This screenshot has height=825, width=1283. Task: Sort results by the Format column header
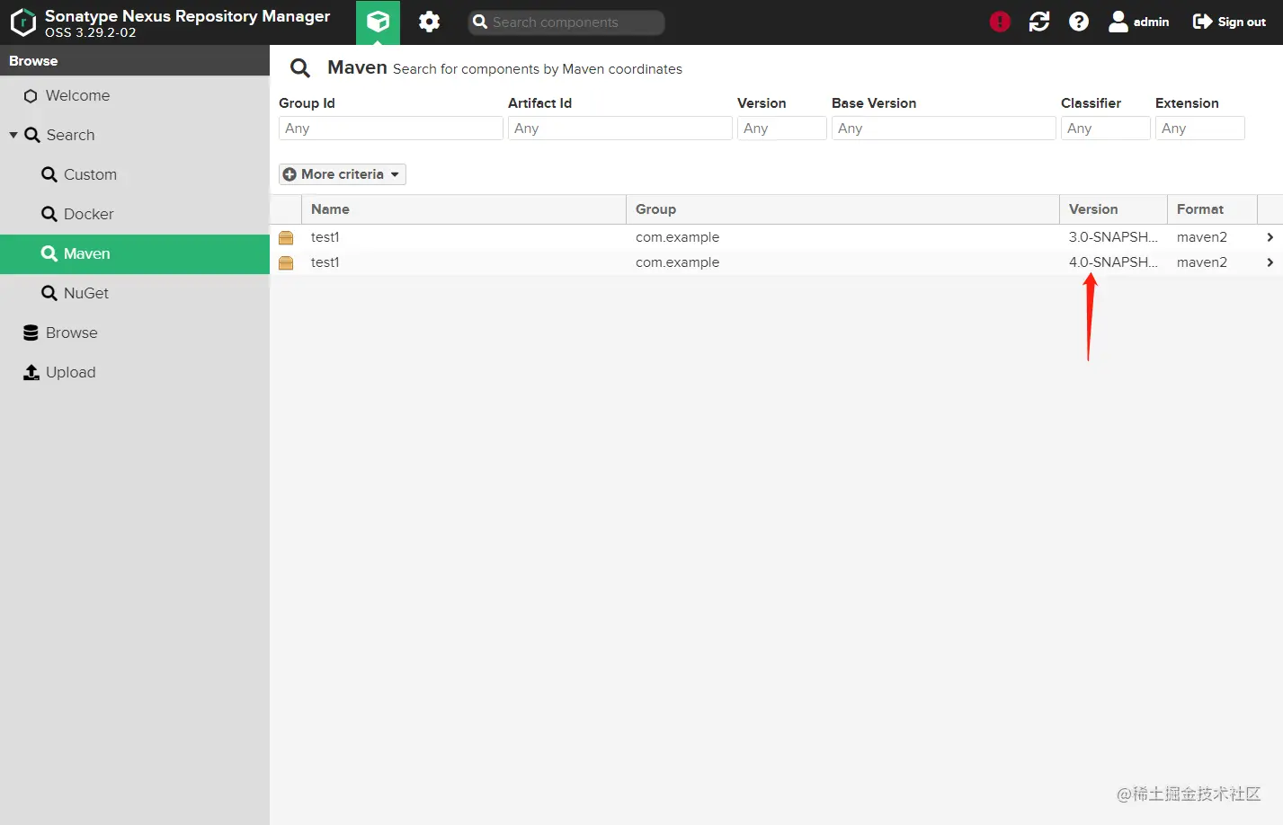point(1212,209)
